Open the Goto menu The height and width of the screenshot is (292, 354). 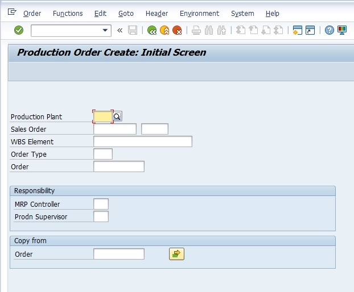[x=126, y=14]
